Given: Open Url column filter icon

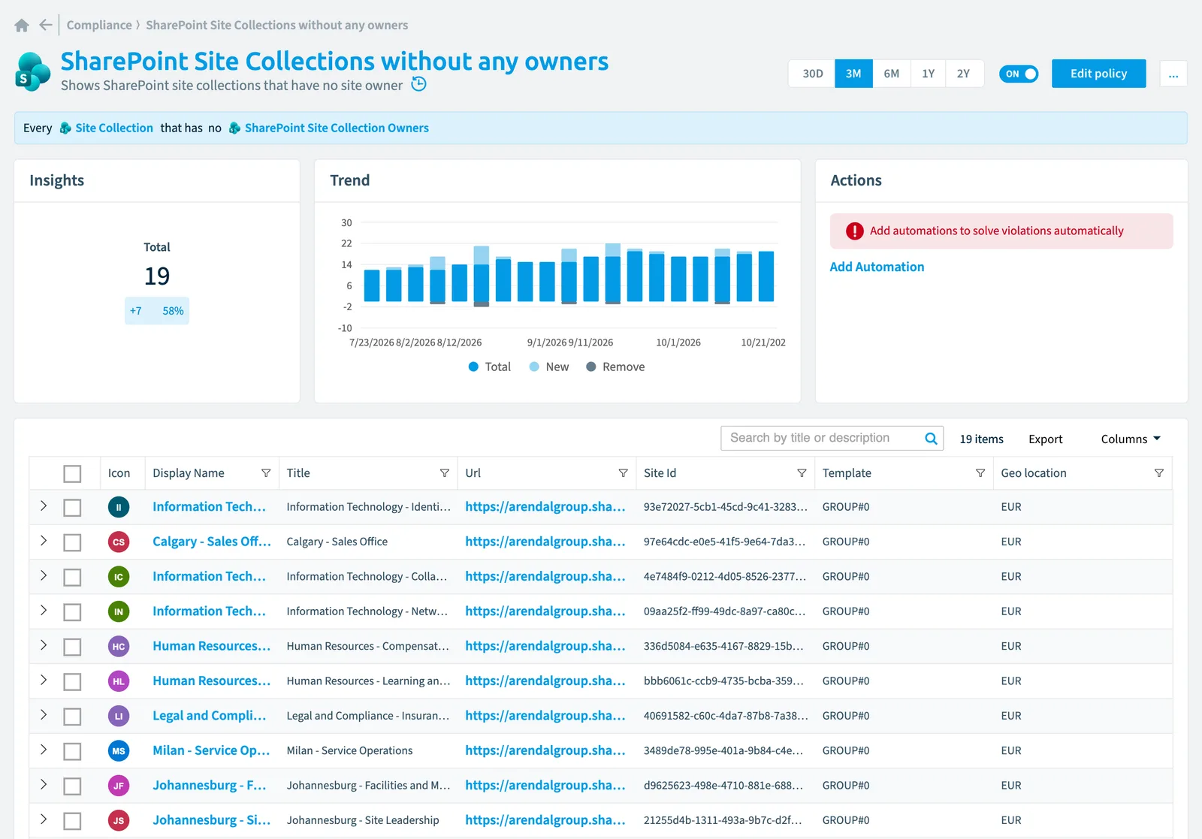Looking at the screenshot, I should click(x=623, y=473).
